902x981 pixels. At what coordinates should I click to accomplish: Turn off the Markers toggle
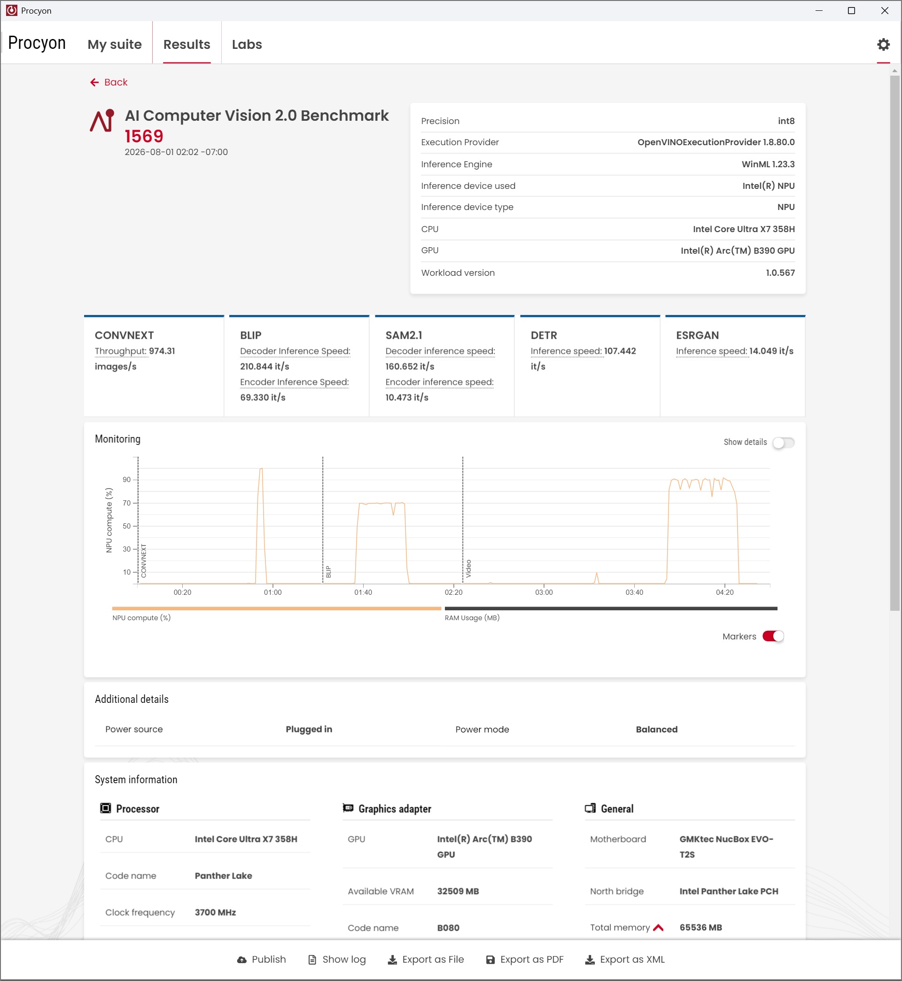773,637
